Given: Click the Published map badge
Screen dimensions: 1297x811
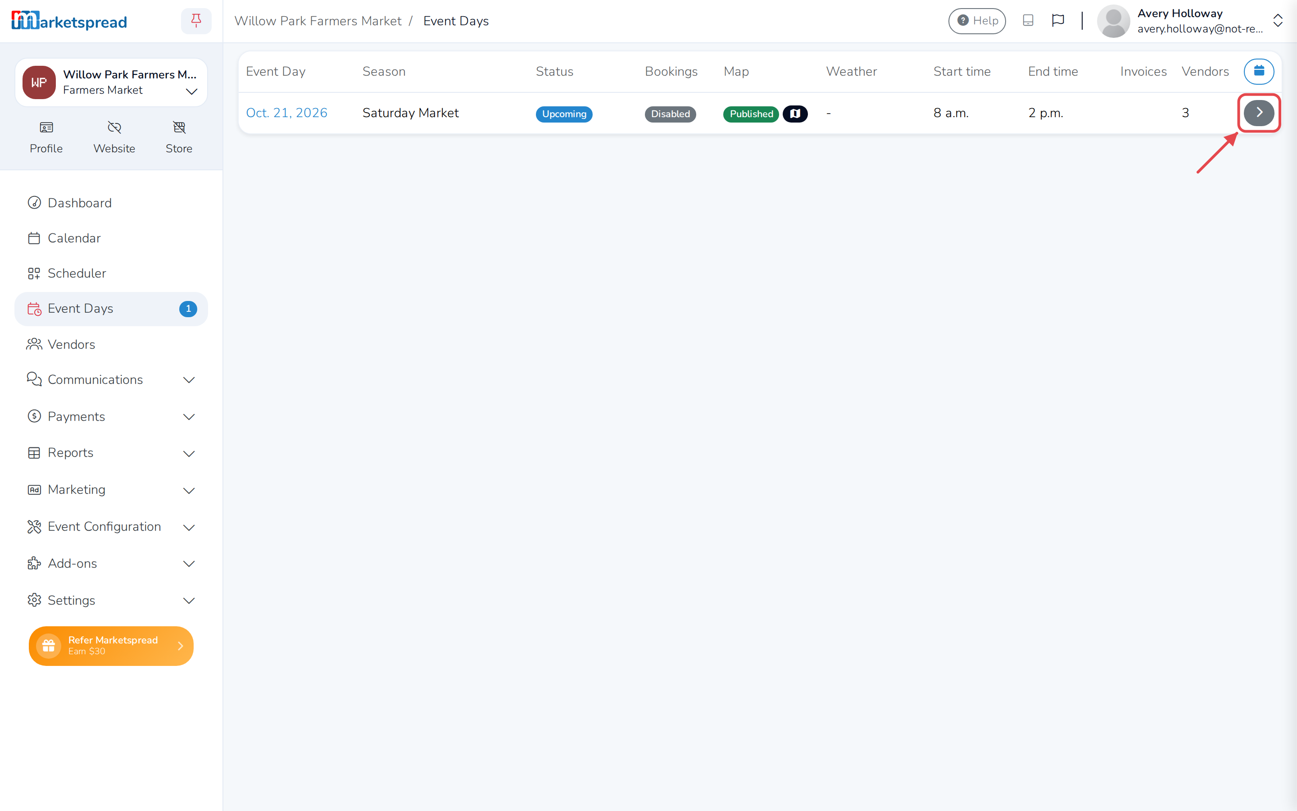Looking at the screenshot, I should click(x=751, y=114).
